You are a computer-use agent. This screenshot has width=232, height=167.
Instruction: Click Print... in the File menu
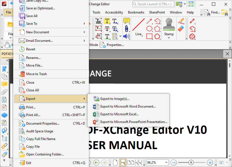click(51, 107)
